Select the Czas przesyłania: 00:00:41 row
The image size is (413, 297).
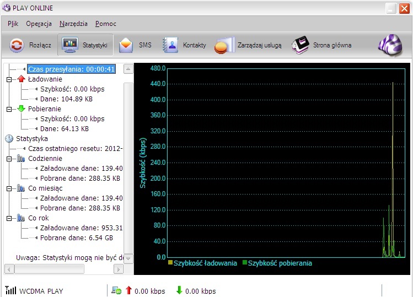[x=71, y=69]
